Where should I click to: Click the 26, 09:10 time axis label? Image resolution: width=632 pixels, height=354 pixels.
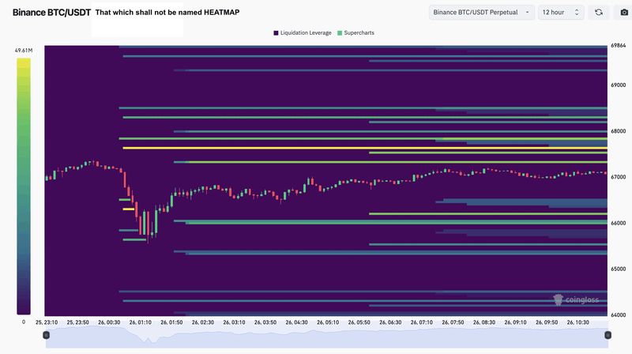tap(515, 322)
